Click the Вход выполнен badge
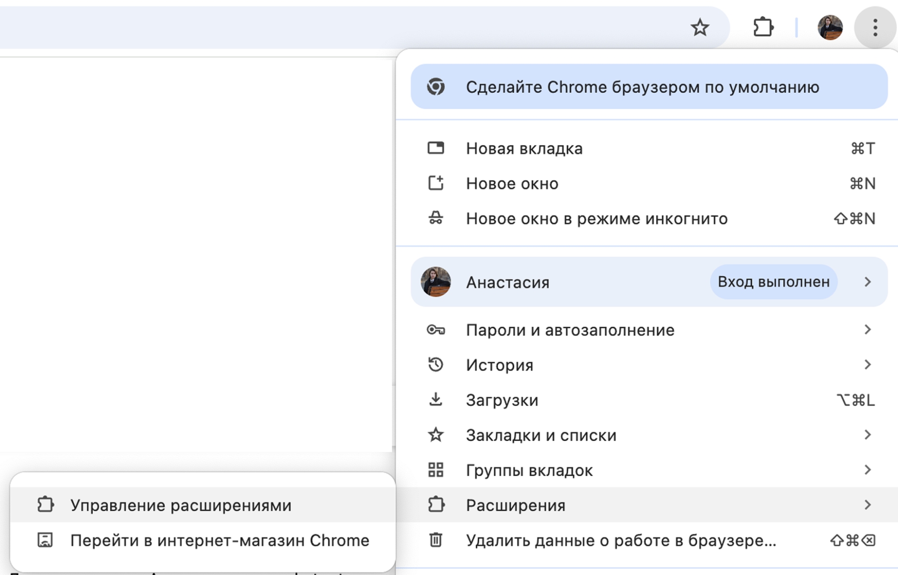898x575 pixels. pos(773,282)
